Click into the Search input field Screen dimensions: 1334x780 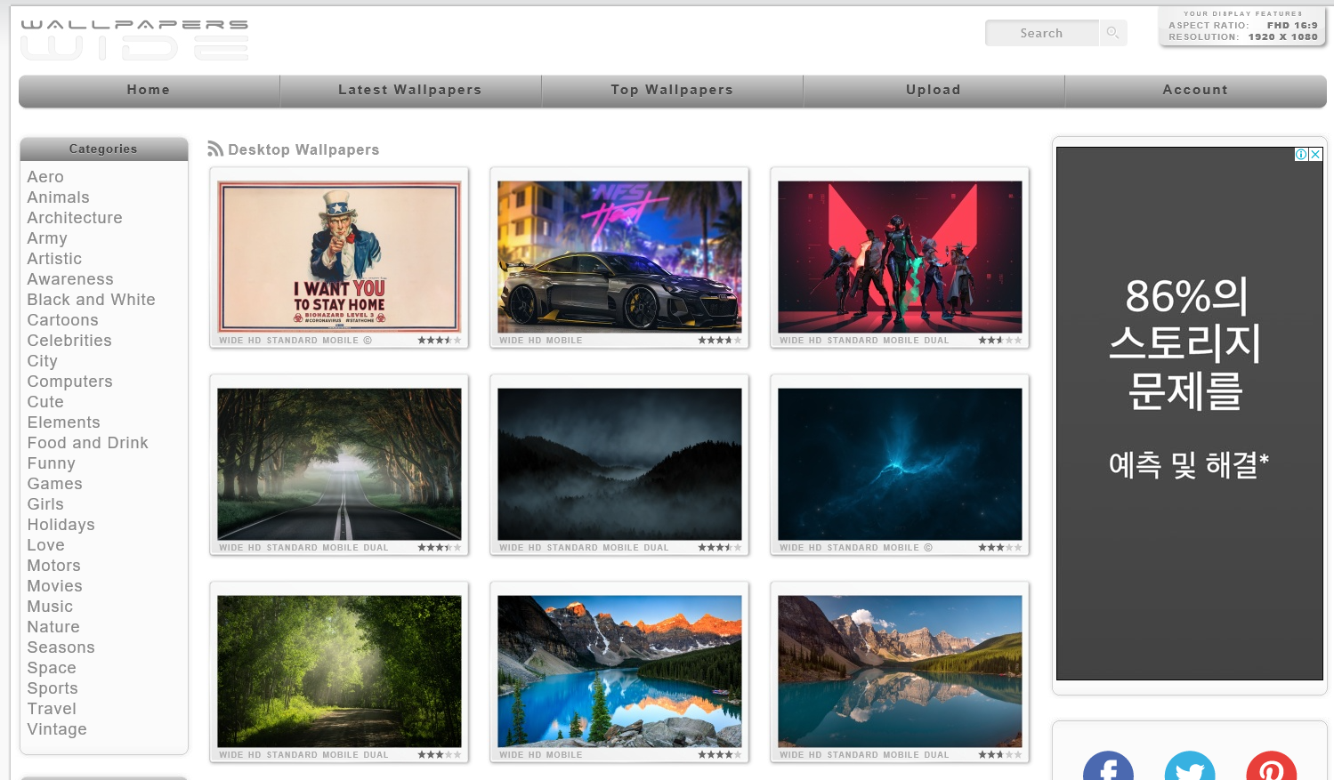(1042, 33)
